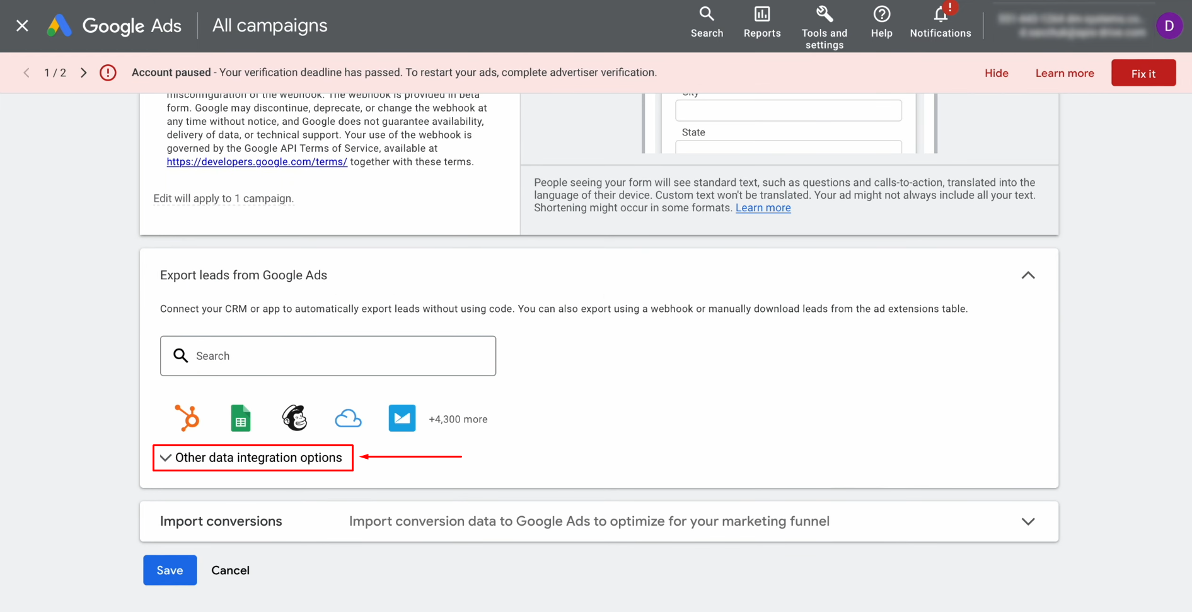Open Tools and settings
This screenshot has width=1192, height=612.
pos(825,27)
